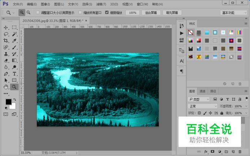The width and height of the screenshot is (250, 156).
Task: Toggle 调整窗口大小以满屏显示 checkbox
Action: (38, 12)
